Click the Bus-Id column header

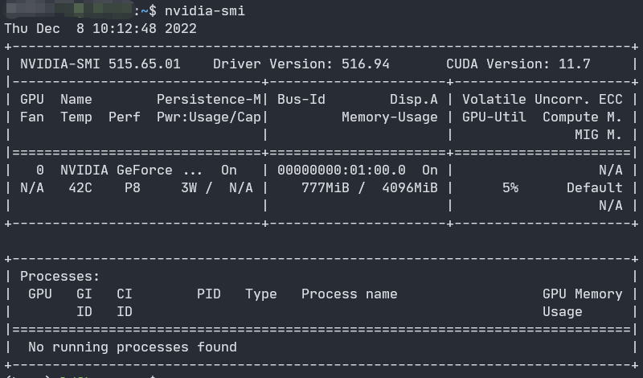(301, 99)
